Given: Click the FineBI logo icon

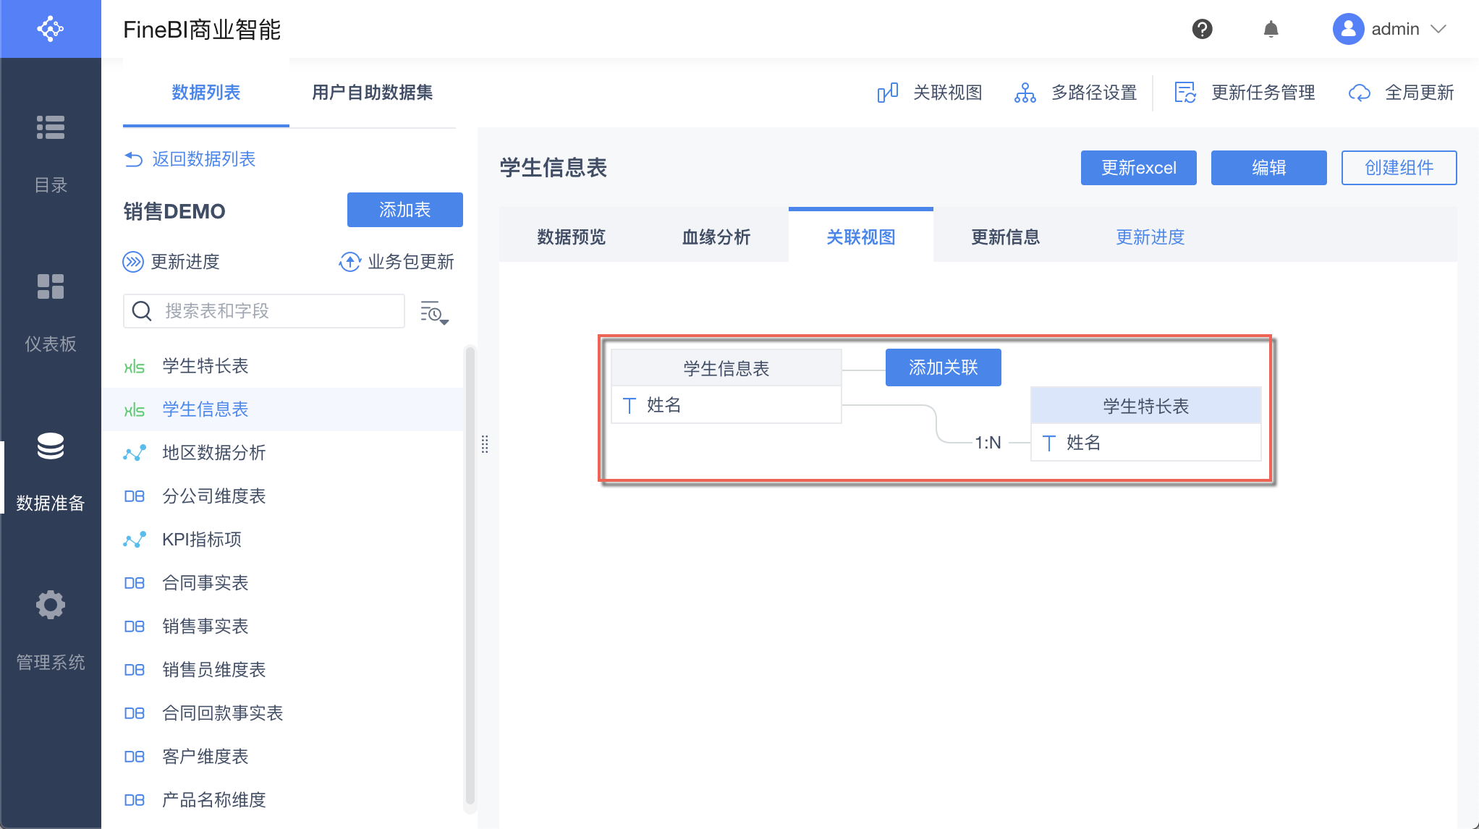Looking at the screenshot, I should [50, 29].
